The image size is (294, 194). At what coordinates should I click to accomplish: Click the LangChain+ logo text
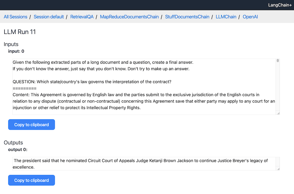280,5
